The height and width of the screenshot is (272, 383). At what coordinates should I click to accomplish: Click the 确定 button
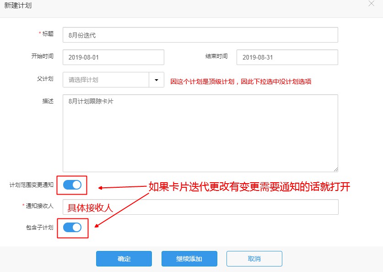coord(124,259)
